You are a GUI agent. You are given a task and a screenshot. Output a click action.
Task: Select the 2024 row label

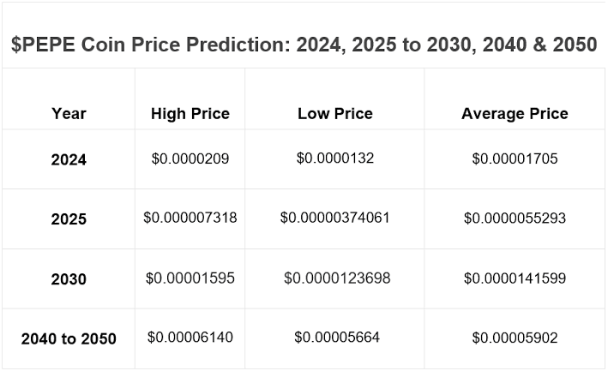tap(69, 159)
